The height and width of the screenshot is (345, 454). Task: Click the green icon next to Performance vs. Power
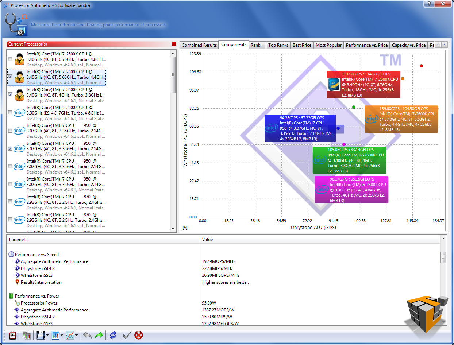coord(11,296)
